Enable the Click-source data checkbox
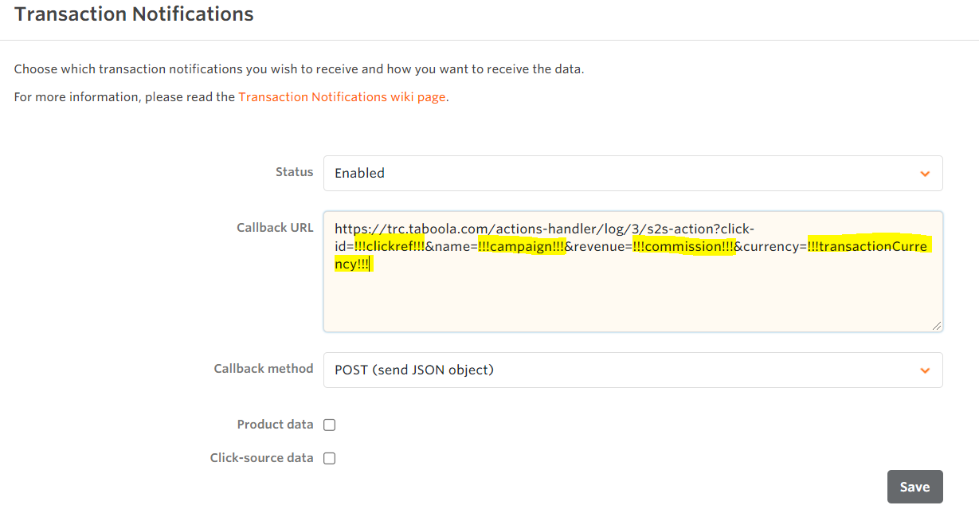Image resolution: width=979 pixels, height=517 pixels. click(330, 458)
